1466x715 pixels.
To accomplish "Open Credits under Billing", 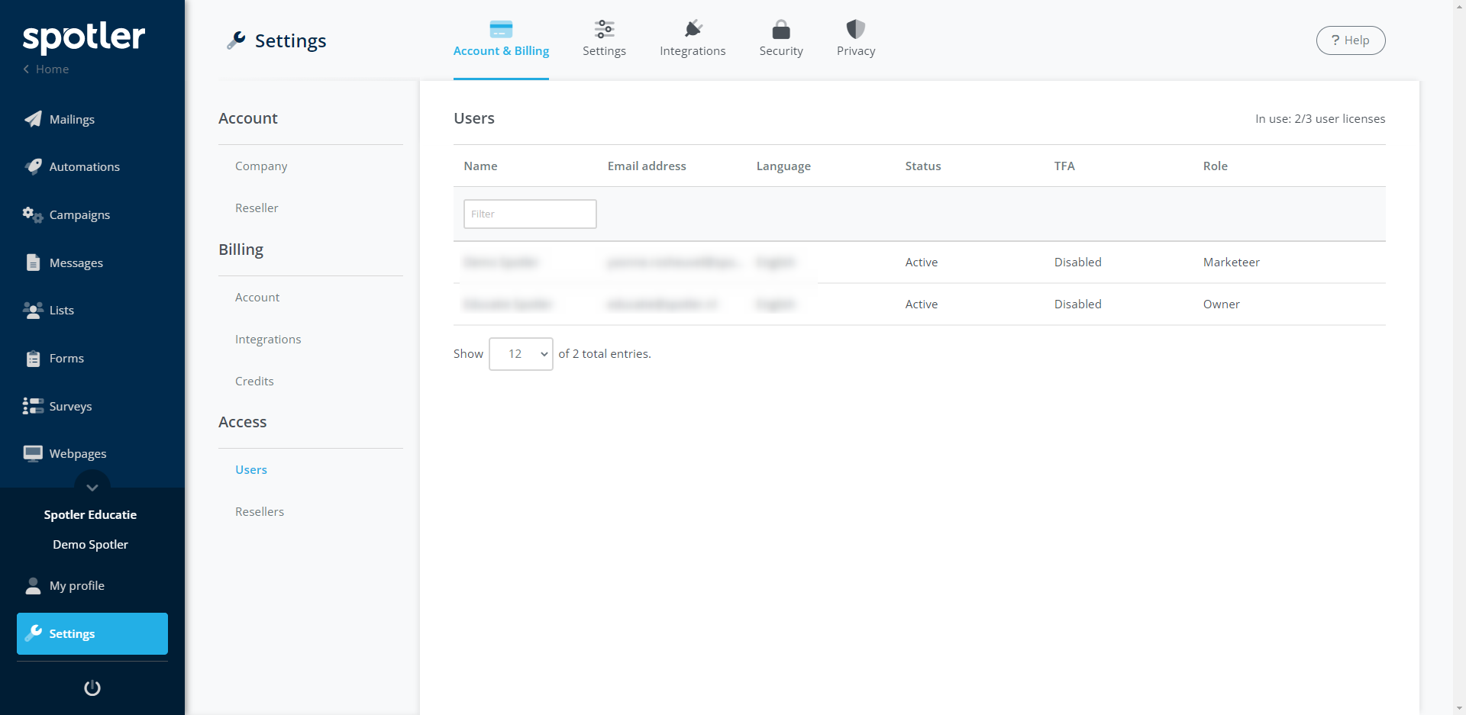I will pyautogui.click(x=254, y=382).
